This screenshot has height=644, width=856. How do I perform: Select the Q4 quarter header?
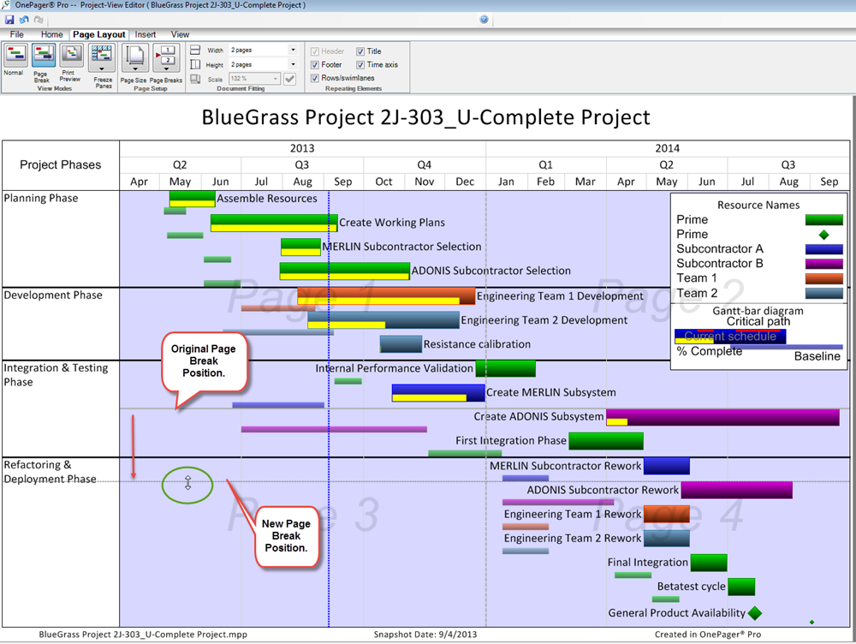point(425,165)
